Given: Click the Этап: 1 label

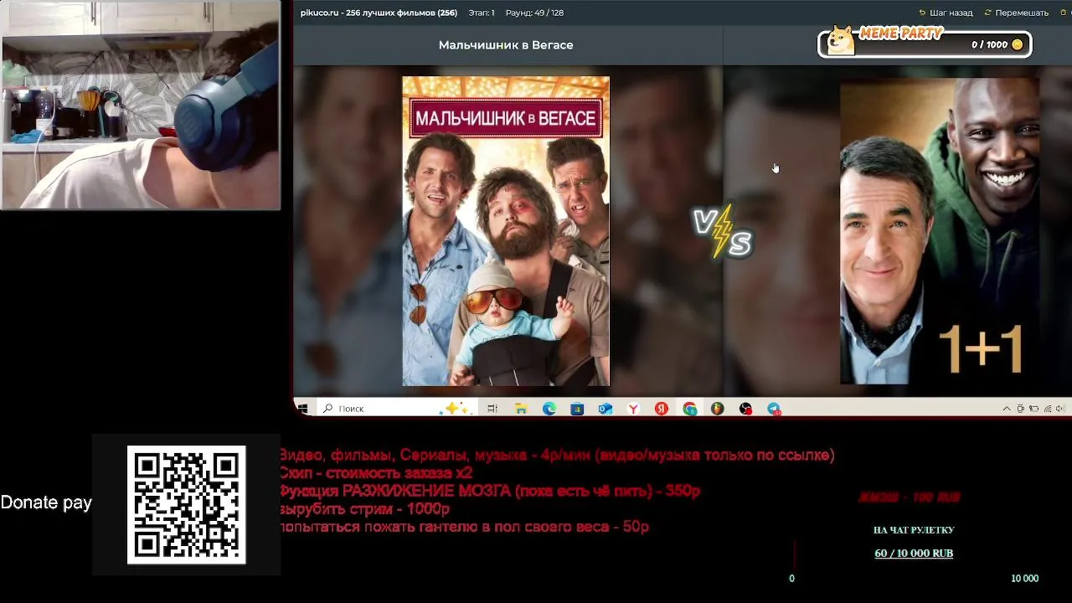Looking at the screenshot, I should click(482, 13).
